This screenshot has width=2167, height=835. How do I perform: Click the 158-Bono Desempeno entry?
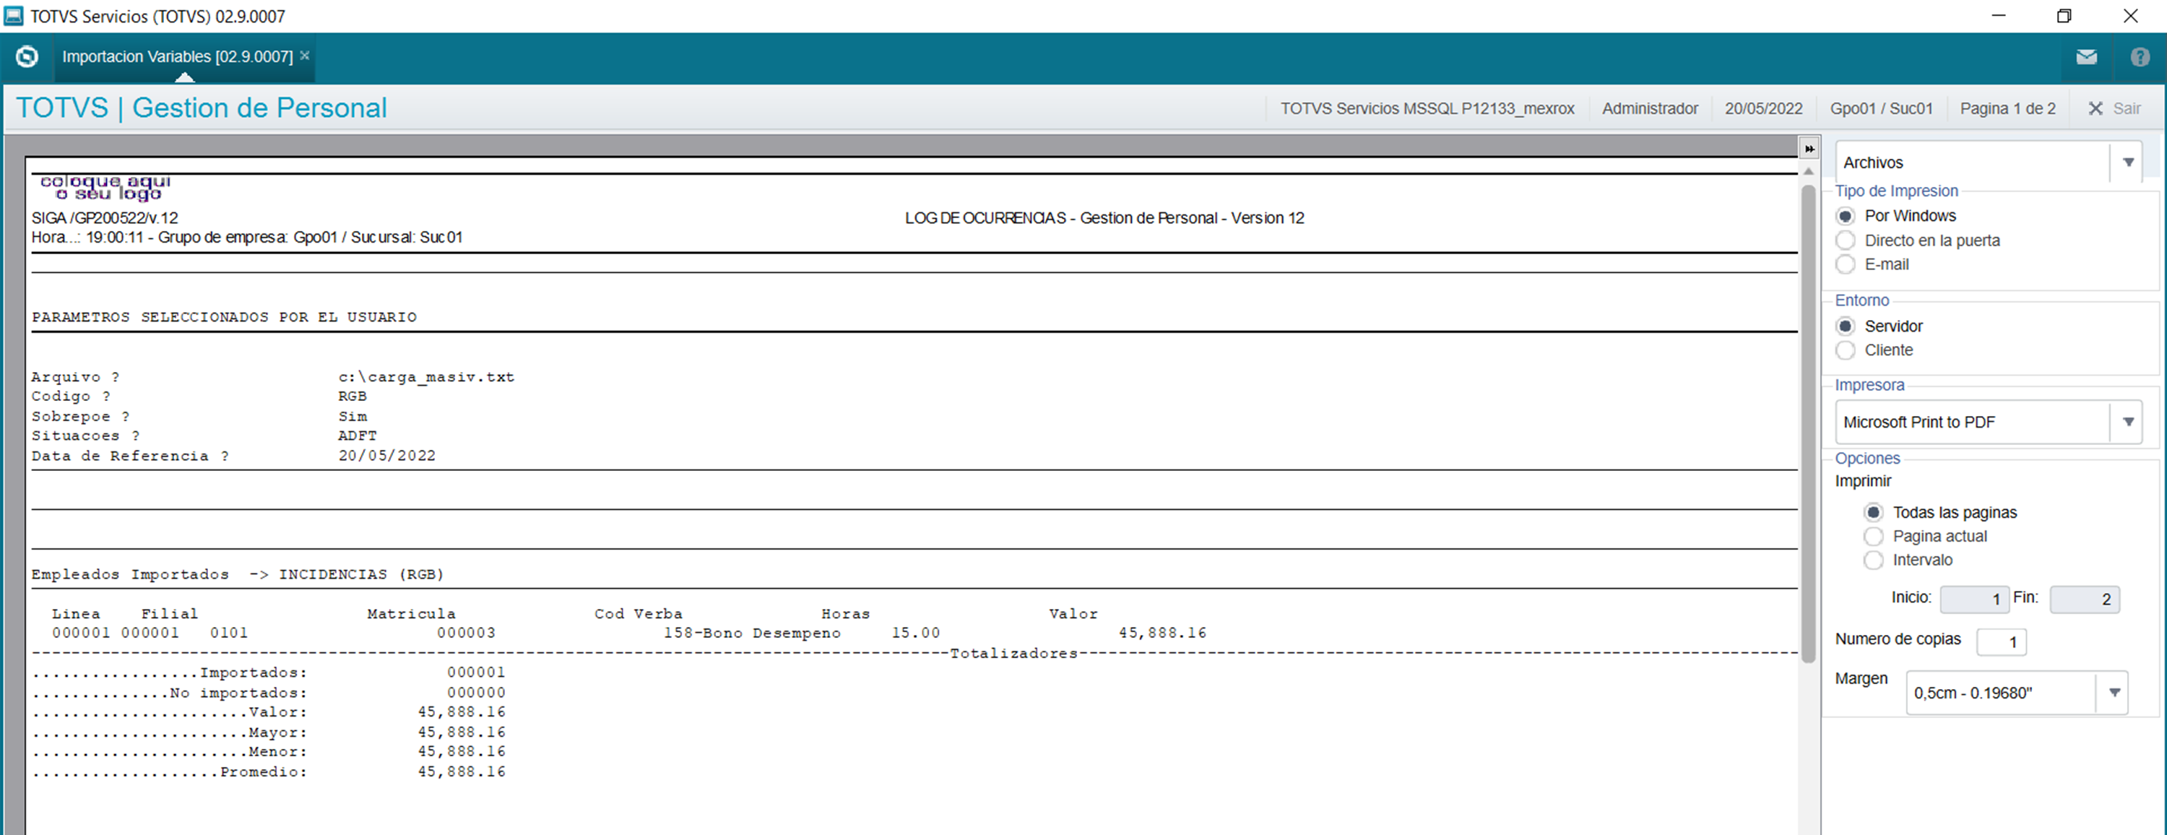[x=752, y=632]
